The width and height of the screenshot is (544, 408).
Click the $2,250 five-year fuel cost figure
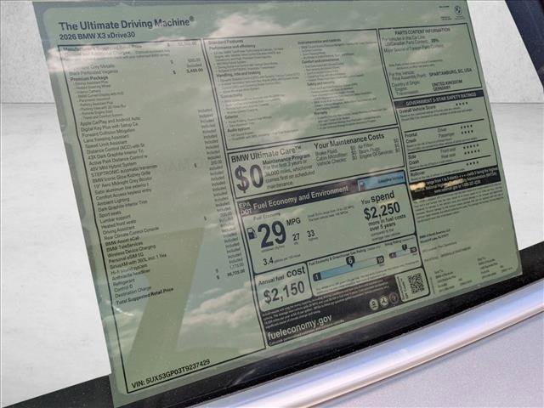pyautogui.click(x=382, y=211)
